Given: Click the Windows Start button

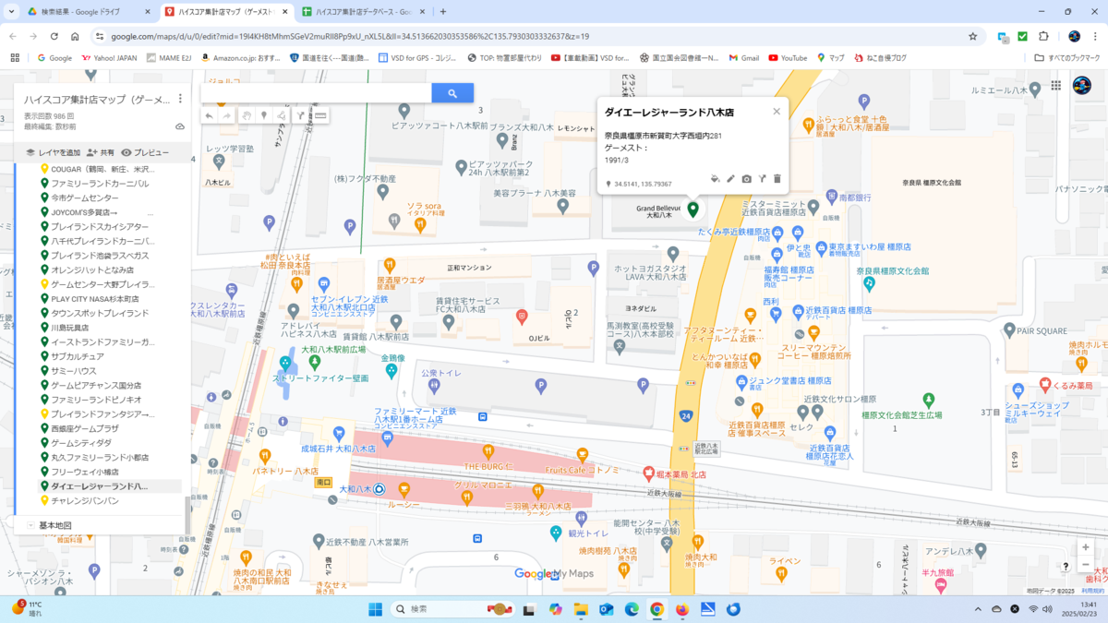Looking at the screenshot, I should tap(376, 609).
